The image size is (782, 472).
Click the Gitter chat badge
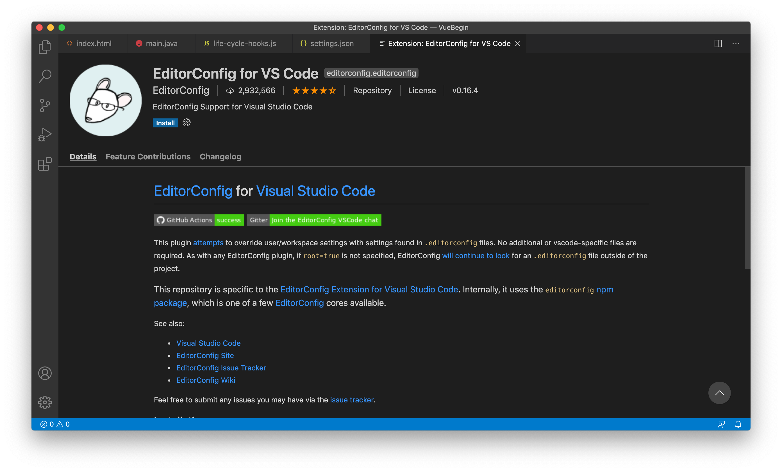(314, 220)
